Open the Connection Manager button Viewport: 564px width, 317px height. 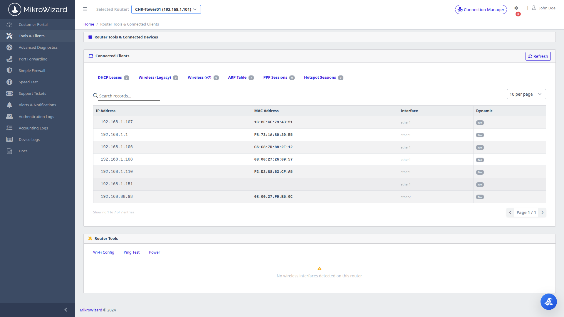(481, 9)
